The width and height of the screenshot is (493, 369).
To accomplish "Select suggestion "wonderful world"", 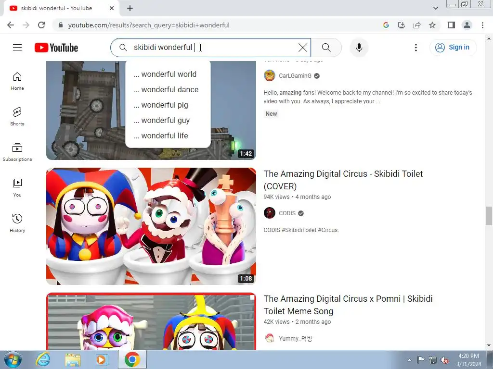I will 168,74.
